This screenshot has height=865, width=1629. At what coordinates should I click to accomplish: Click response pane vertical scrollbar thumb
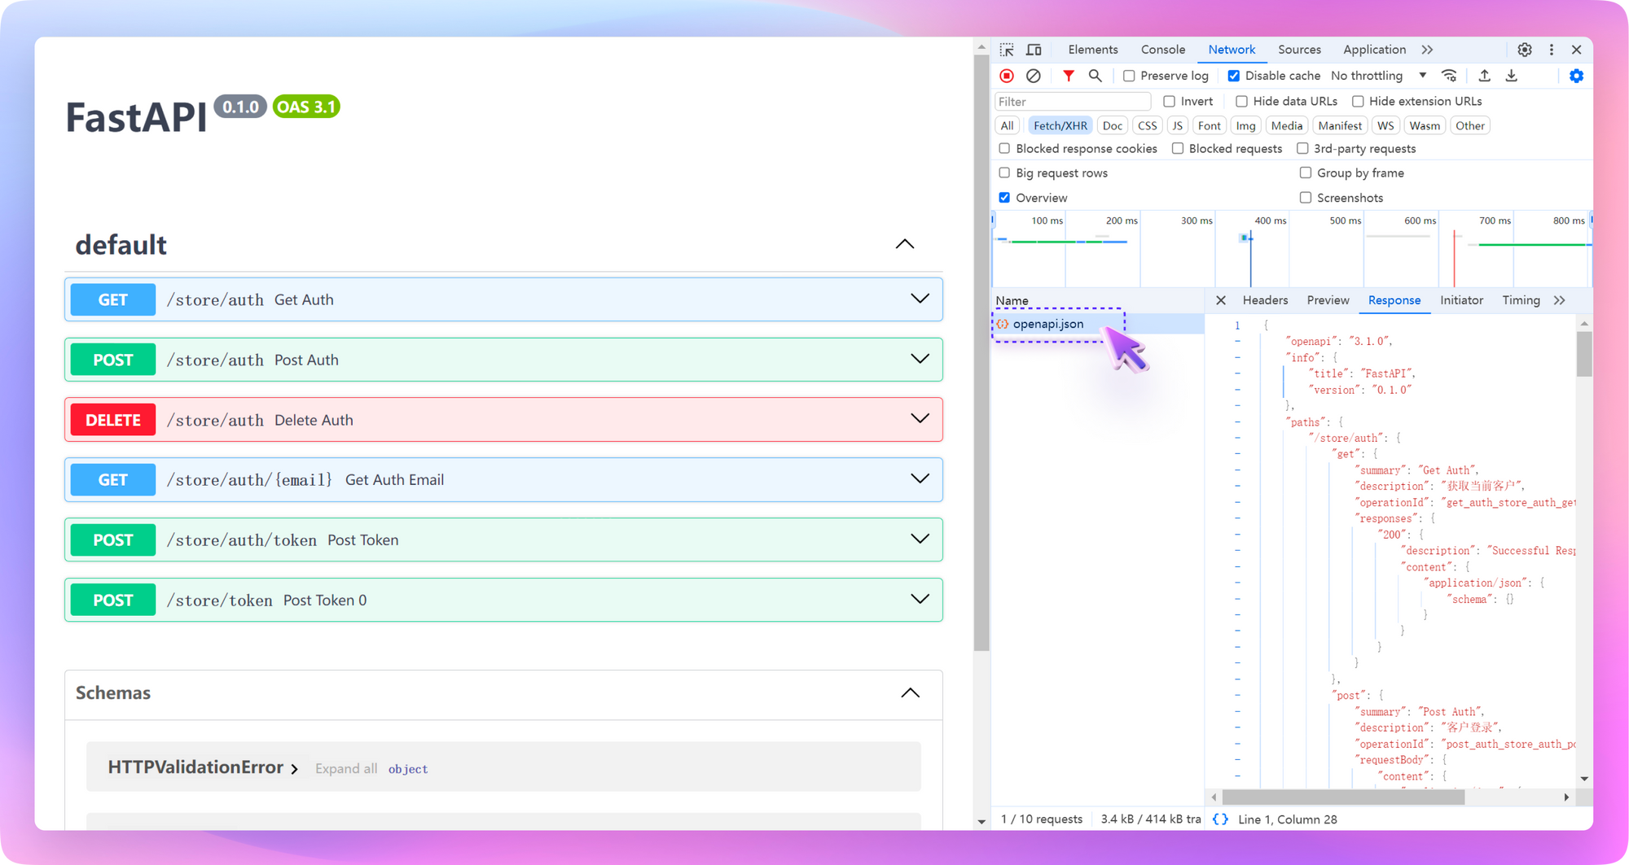tap(1584, 353)
